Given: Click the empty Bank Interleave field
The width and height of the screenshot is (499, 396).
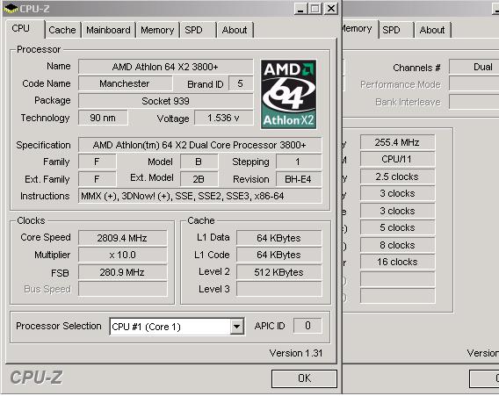Looking at the screenshot, I should pyautogui.click(x=474, y=102).
